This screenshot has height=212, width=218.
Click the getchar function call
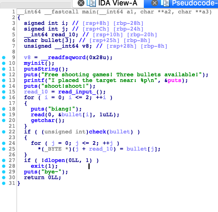click(x=43, y=120)
